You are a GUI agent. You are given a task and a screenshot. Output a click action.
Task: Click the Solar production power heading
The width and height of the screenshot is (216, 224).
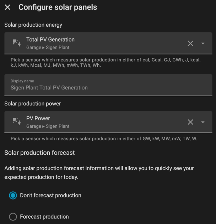[33, 104]
